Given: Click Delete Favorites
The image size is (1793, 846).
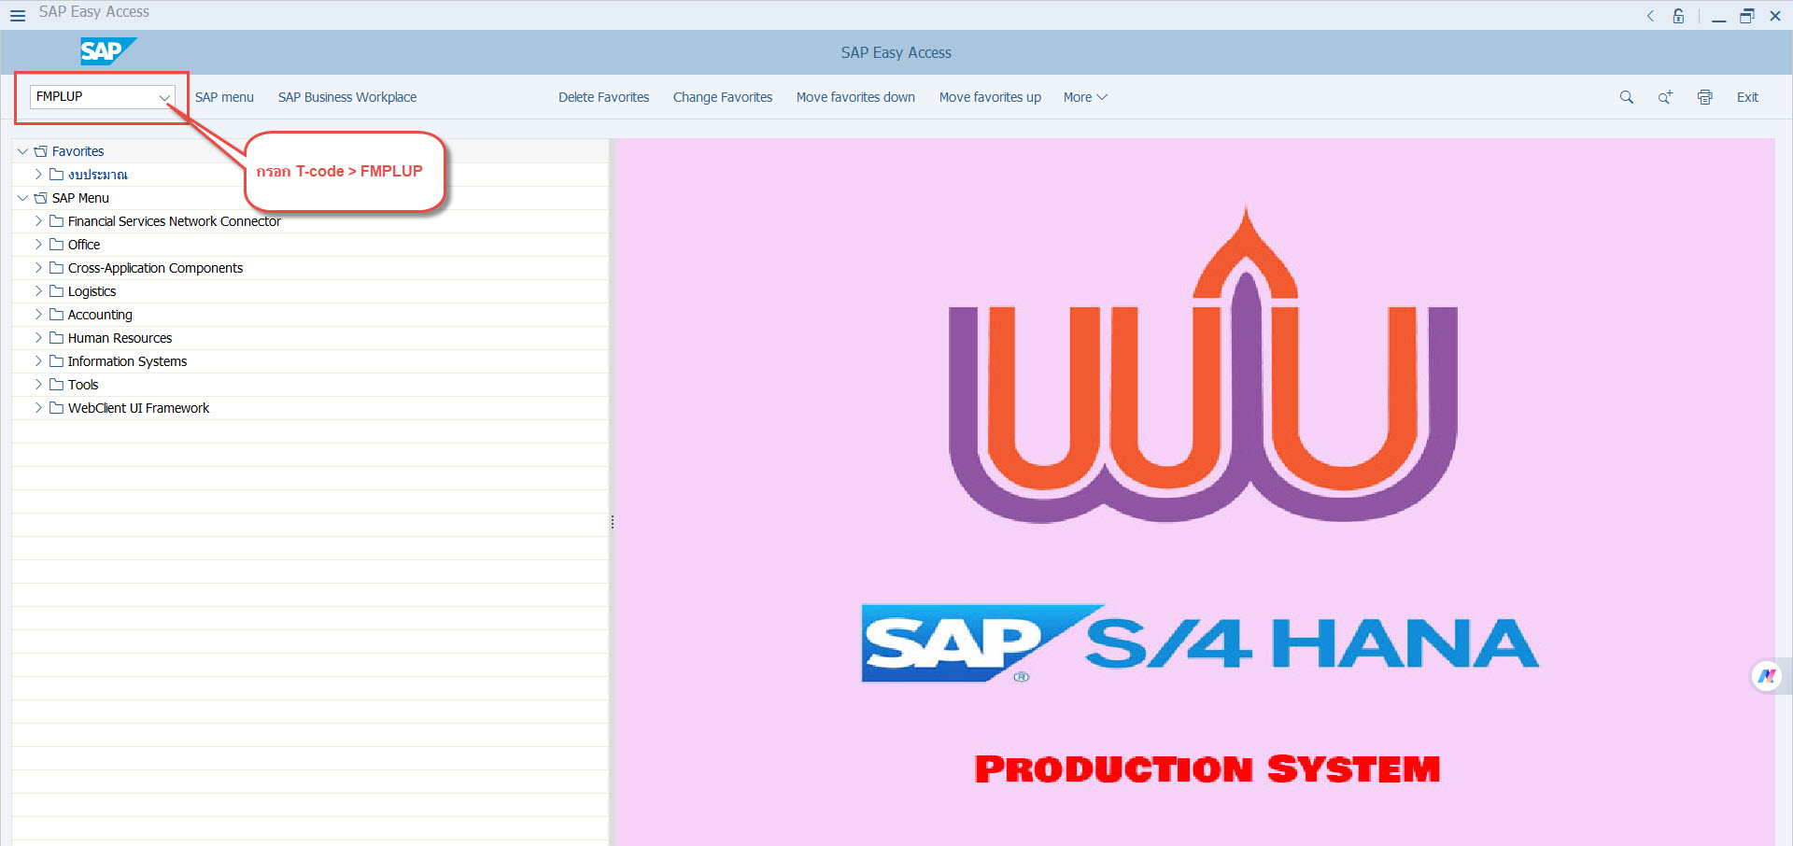Looking at the screenshot, I should pyautogui.click(x=603, y=97).
